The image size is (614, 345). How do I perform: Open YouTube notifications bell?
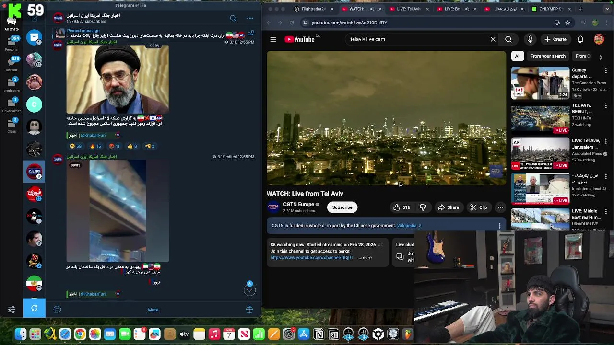tap(580, 39)
